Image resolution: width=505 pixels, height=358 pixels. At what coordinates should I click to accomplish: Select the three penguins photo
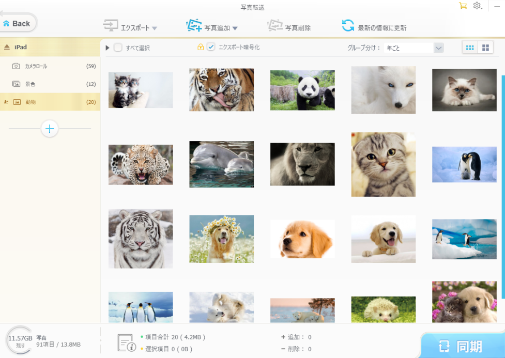point(141,307)
